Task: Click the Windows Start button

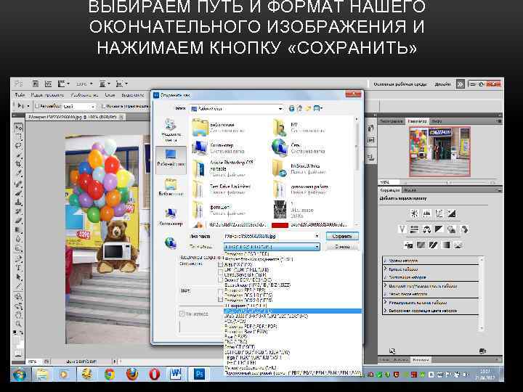Action: coord(20,375)
